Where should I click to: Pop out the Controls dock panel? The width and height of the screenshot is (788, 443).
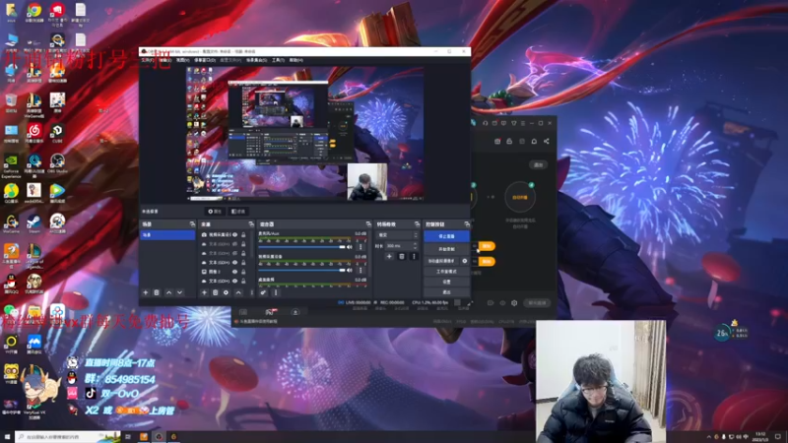tap(467, 224)
